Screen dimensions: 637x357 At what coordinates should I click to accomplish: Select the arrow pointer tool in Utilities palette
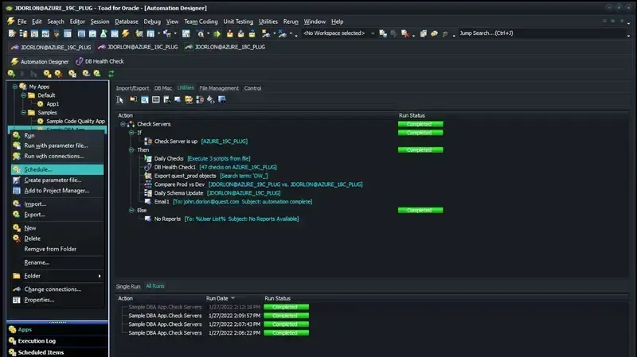pyautogui.click(x=120, y=100)
